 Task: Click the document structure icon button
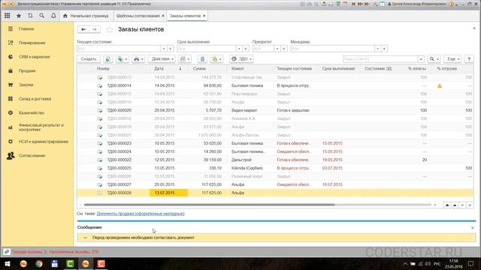[x=202, y=58]
